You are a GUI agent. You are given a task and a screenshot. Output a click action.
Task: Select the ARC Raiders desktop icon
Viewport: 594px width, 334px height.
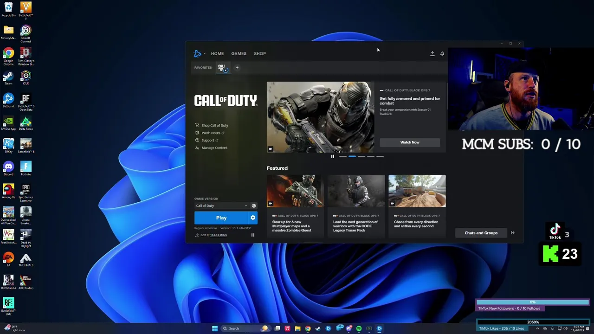click(x=26, y=282)
